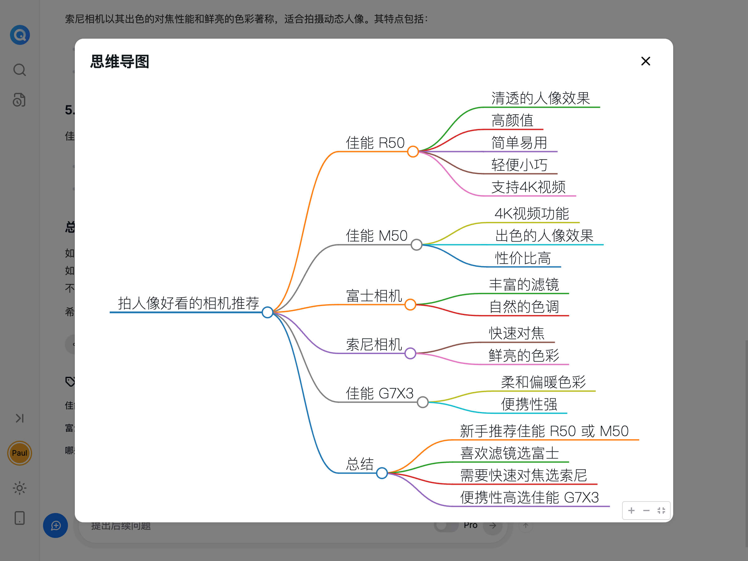
Task: Select the 富士相机 branch label
Action: pos(374,295)
